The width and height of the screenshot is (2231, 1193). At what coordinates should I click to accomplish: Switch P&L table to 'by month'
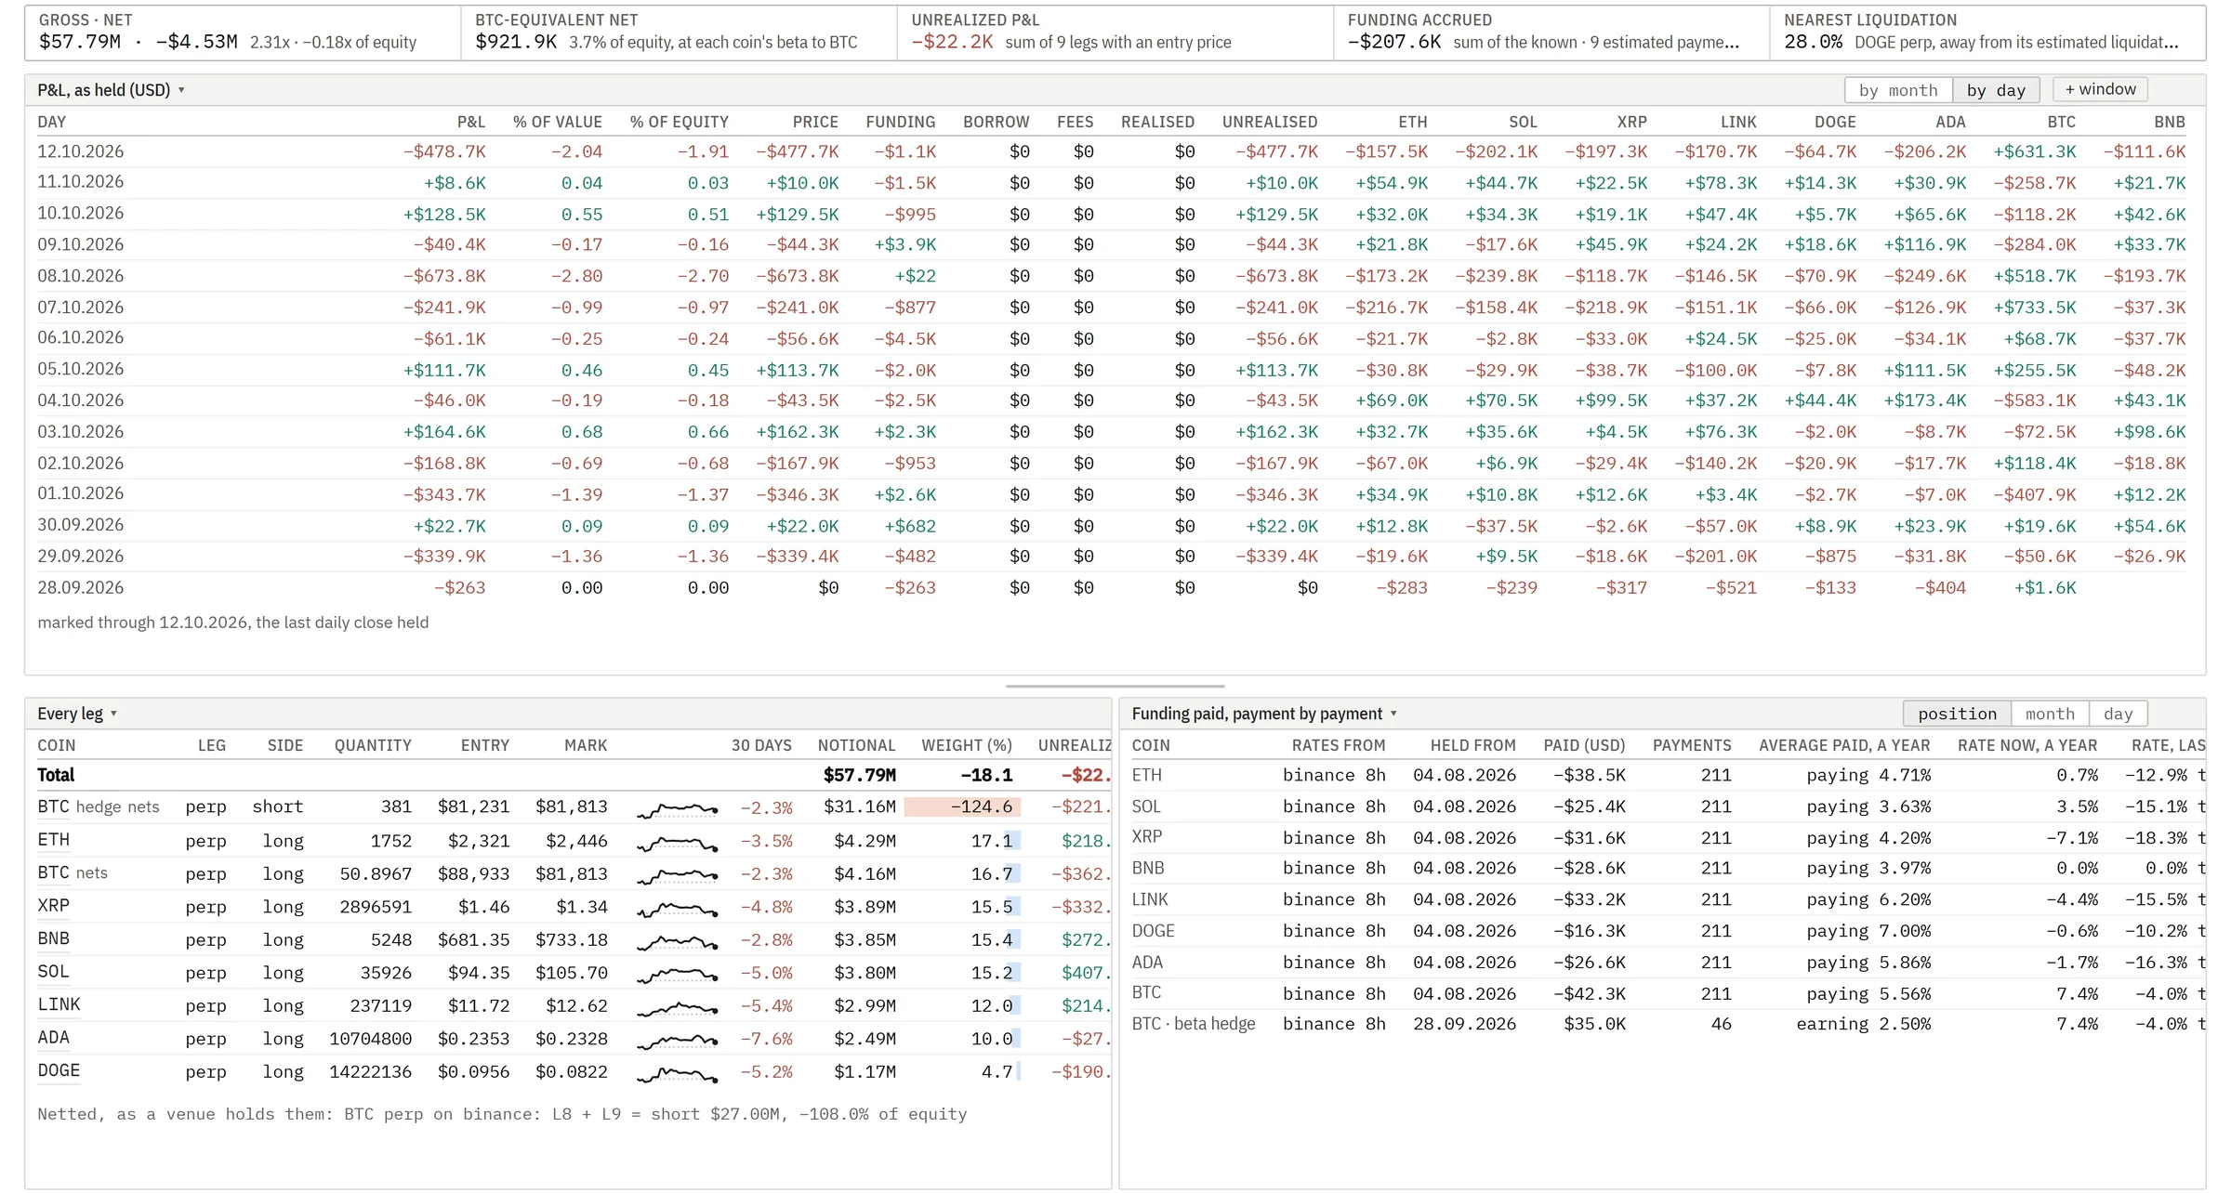tap(1898, 90)
